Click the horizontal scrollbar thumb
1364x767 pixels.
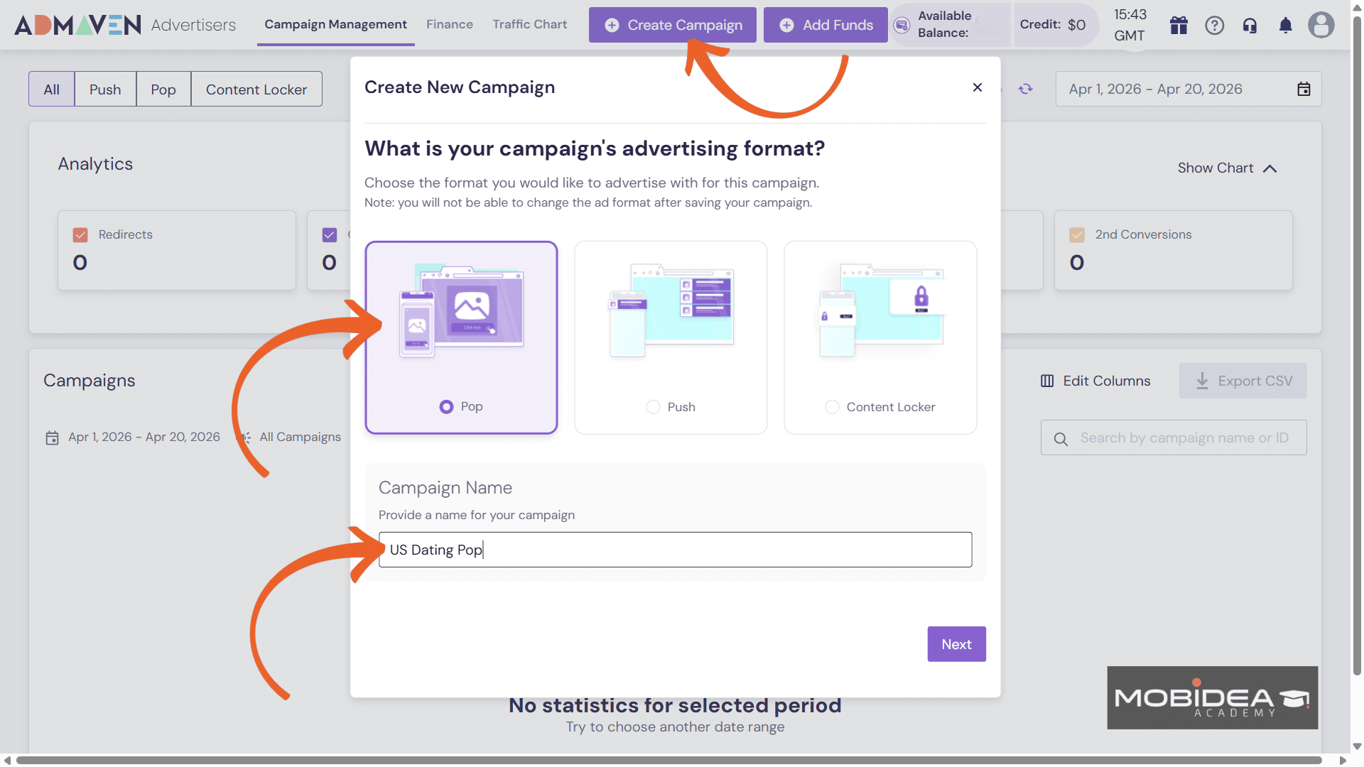(x=668, y=761)
